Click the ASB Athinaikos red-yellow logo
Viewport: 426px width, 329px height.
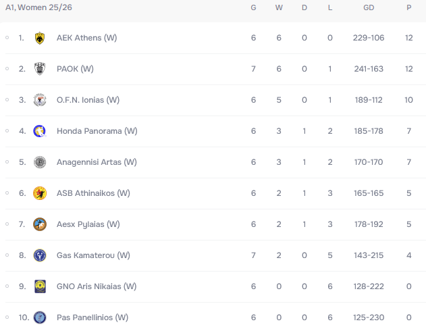tap(40, 193)
